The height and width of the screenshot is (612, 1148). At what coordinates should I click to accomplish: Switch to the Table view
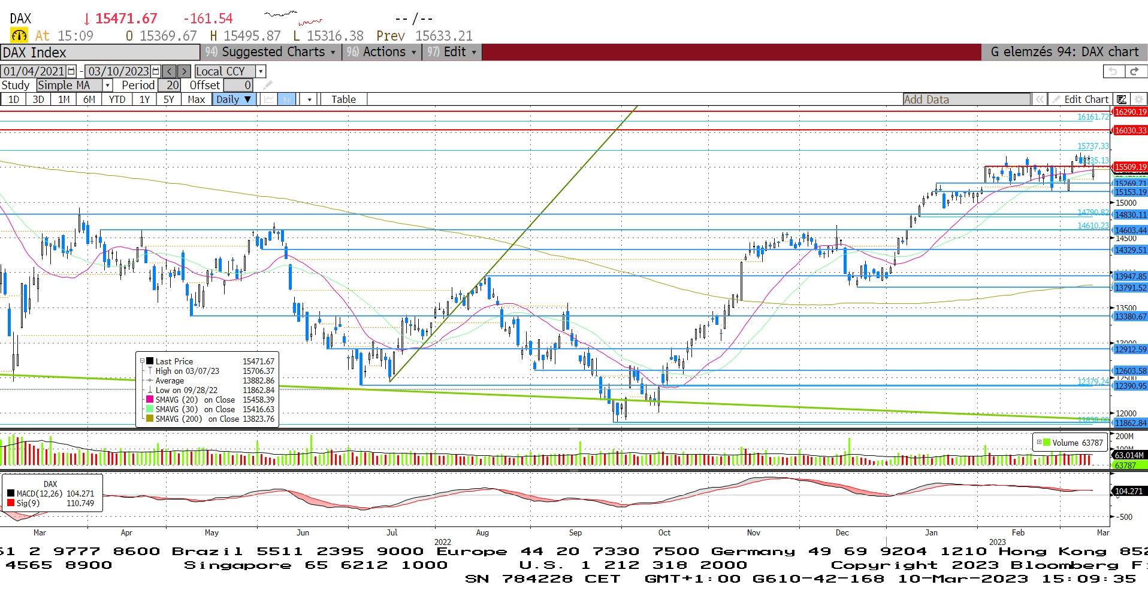343,99
